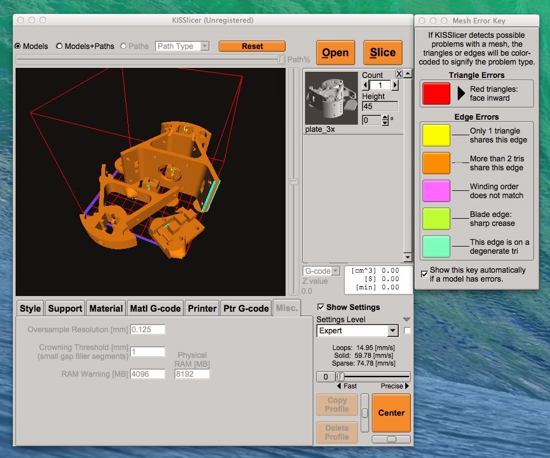The height and width of the screenshot is (458, 550).
Task: Click the Slice button
Action: (x=382, y=53)
